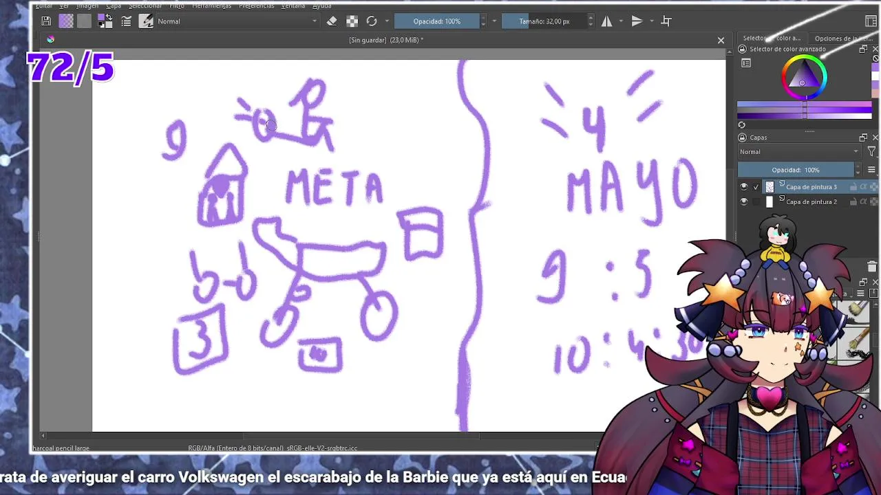Click the shade selector gradient strip

point(805,110)
